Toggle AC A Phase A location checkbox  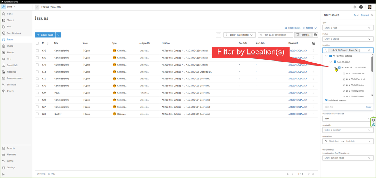(335, 62)
